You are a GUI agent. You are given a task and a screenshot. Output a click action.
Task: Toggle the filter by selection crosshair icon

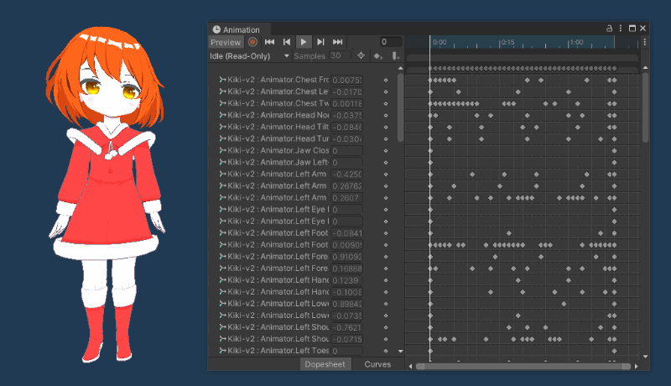point(362,56)
